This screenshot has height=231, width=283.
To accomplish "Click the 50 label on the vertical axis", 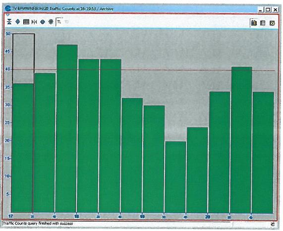I will 8,34.
